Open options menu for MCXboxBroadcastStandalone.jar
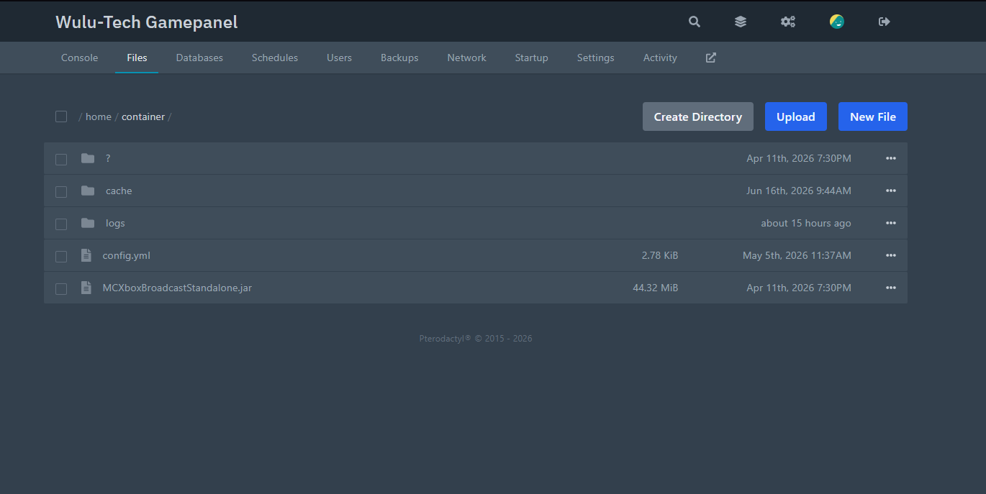 point(891,288)
